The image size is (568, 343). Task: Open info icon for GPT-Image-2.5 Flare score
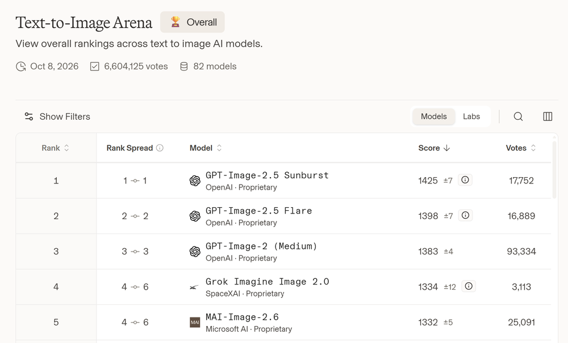pyautogui.click(x=465, y=215)
